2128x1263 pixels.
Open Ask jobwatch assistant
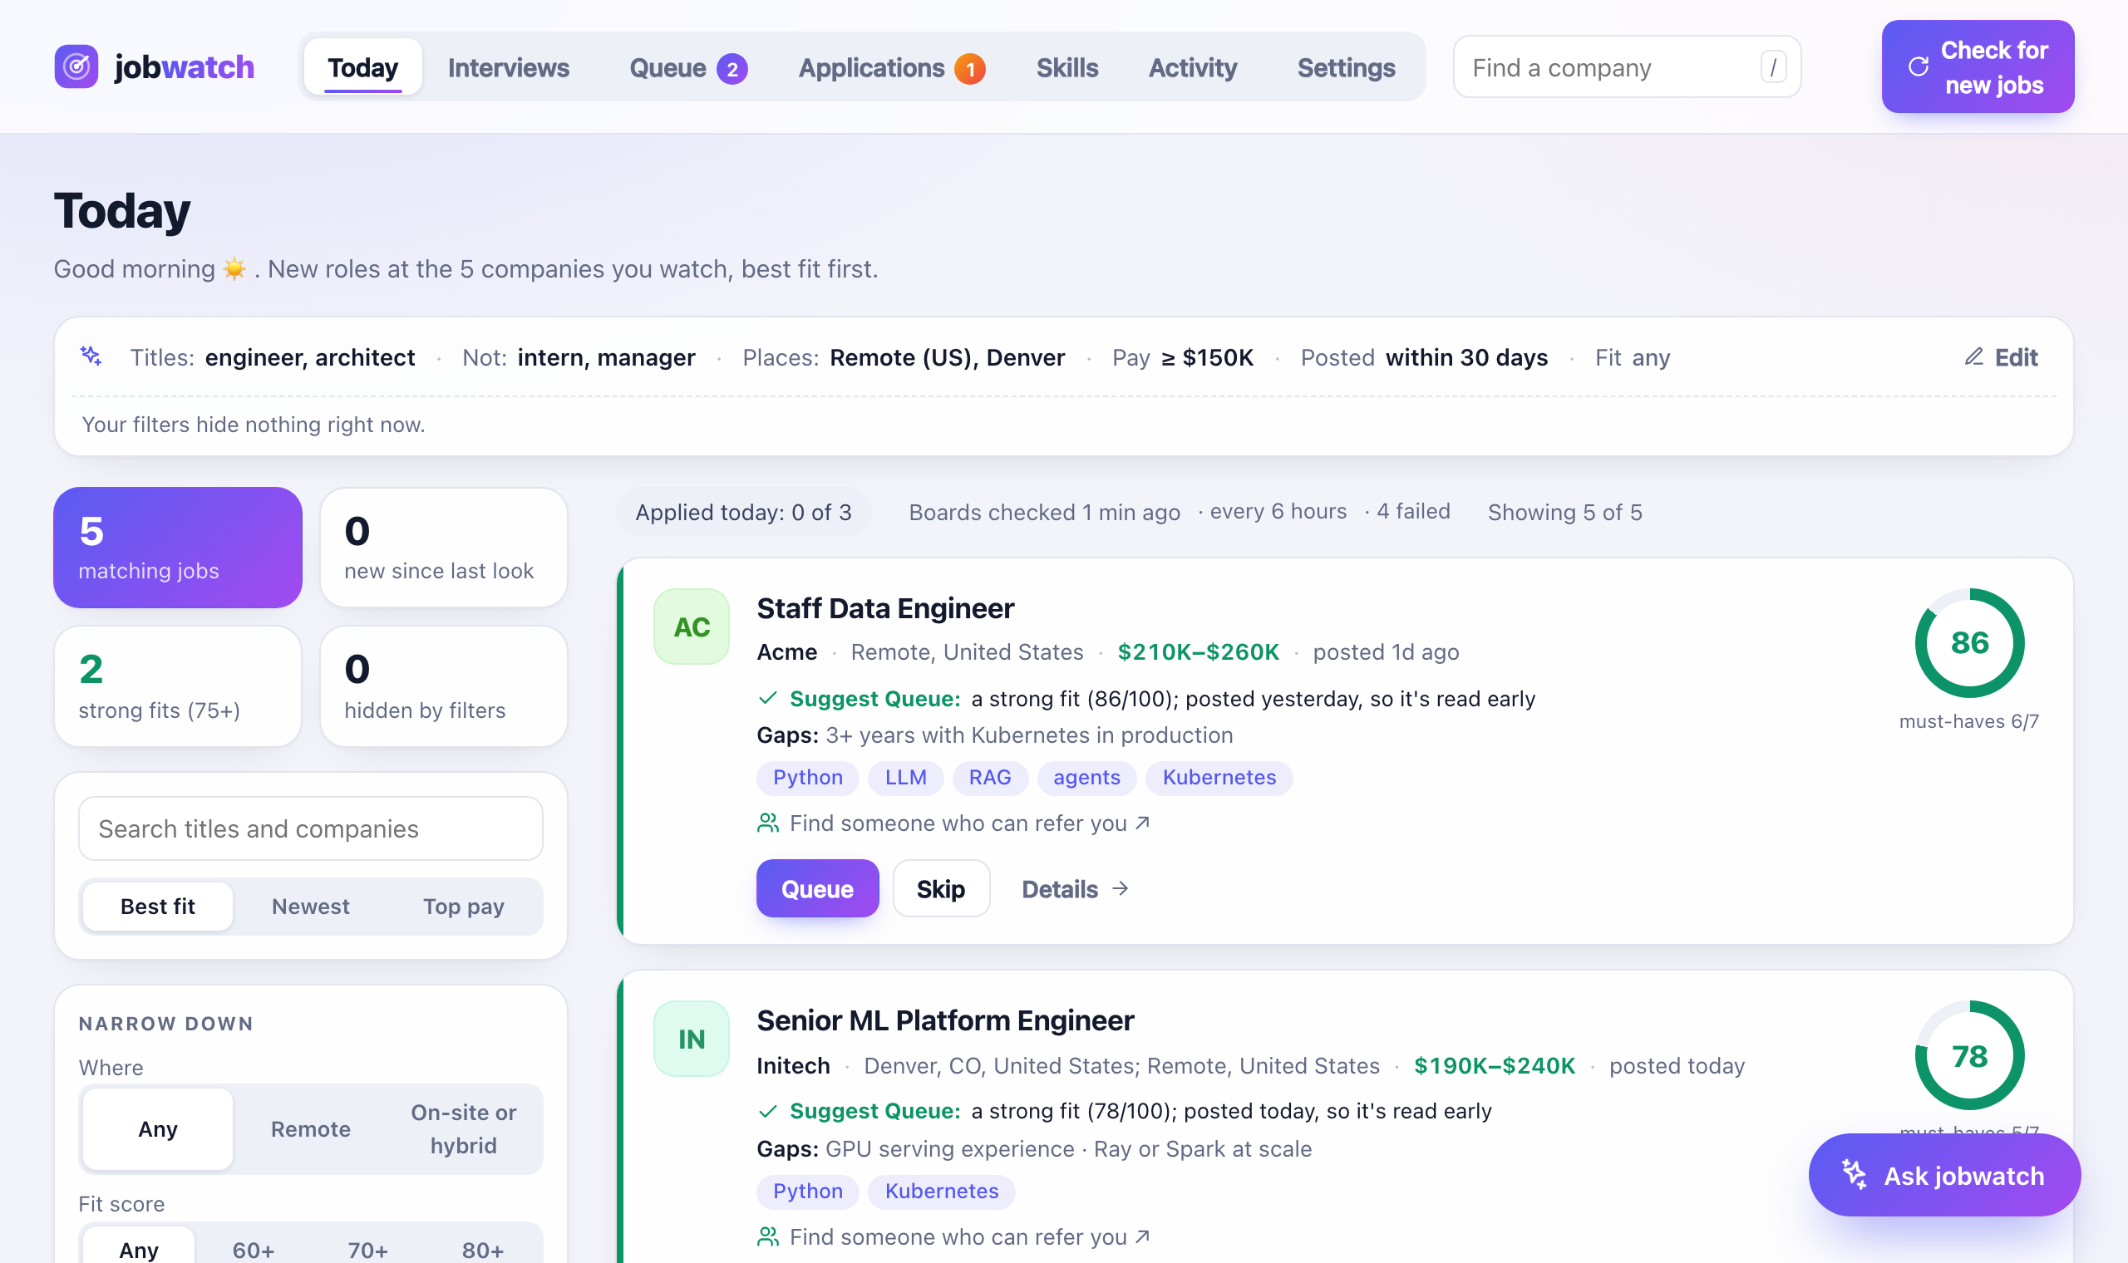[1944, 1174]
